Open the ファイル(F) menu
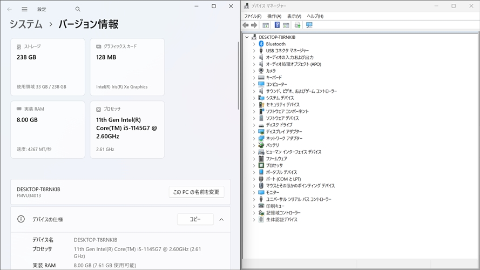 [253, 16]
